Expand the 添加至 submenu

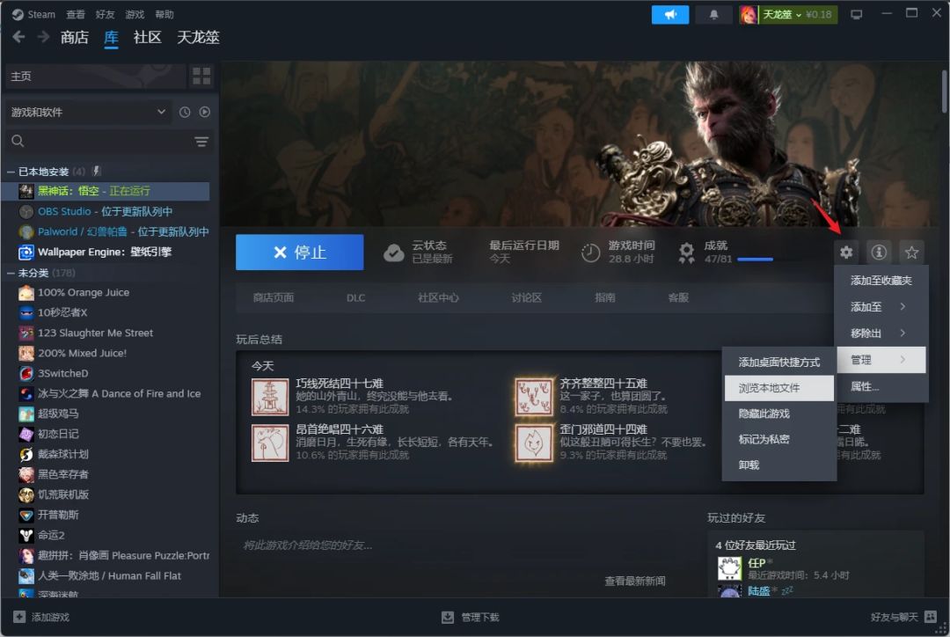[881, 307]
